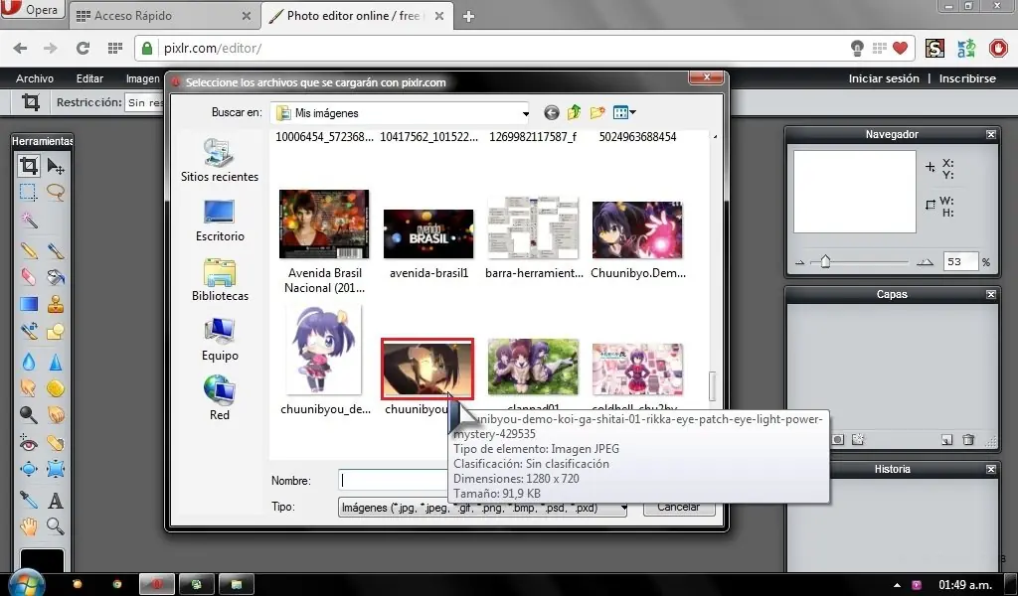This screenshot has width=1018, height=596.
Task: Select the rectangular Marquee tool
Action: coord(28,192)
